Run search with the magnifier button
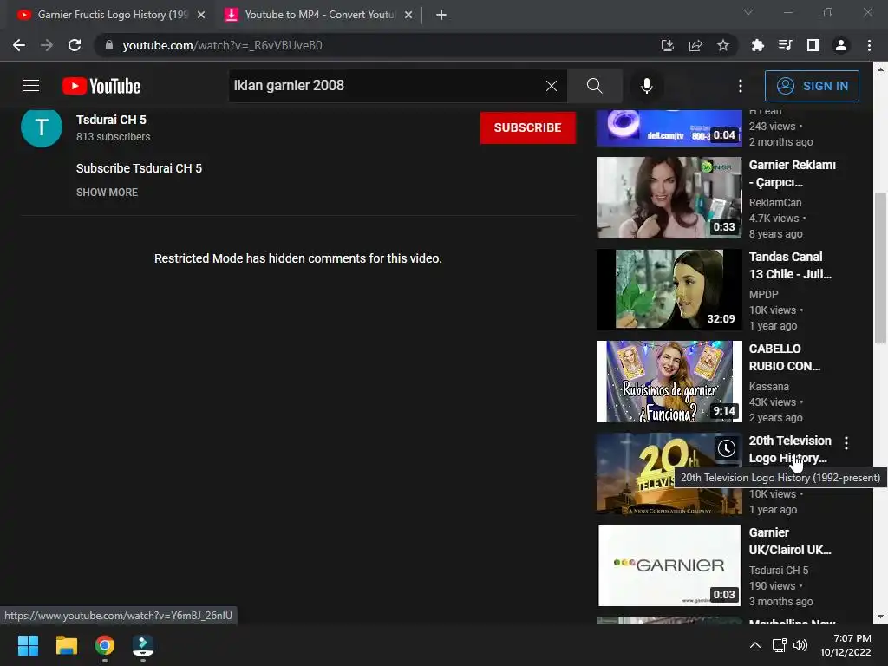Screen dimensions: 888x666 point(595,86)
